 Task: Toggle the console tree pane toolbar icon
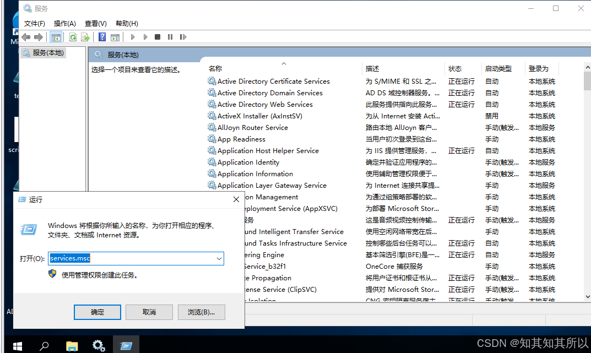point(56,37)
